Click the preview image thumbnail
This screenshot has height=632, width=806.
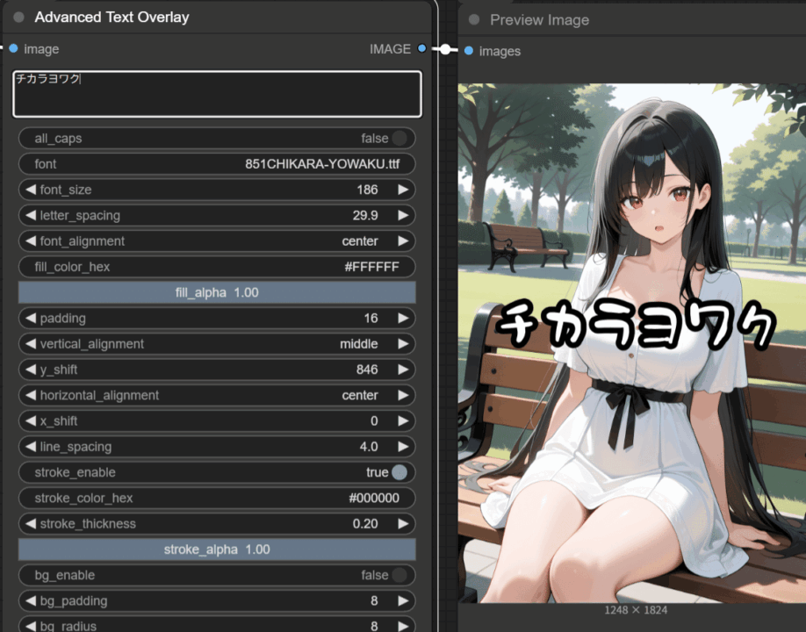632,342
